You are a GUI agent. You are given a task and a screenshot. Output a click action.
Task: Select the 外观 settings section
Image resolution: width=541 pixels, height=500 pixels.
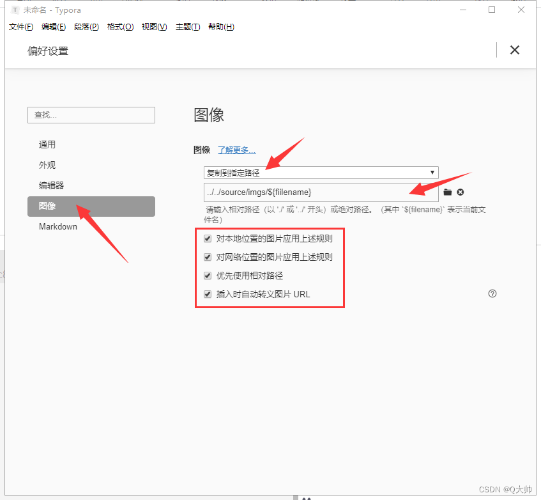[47, 164]
